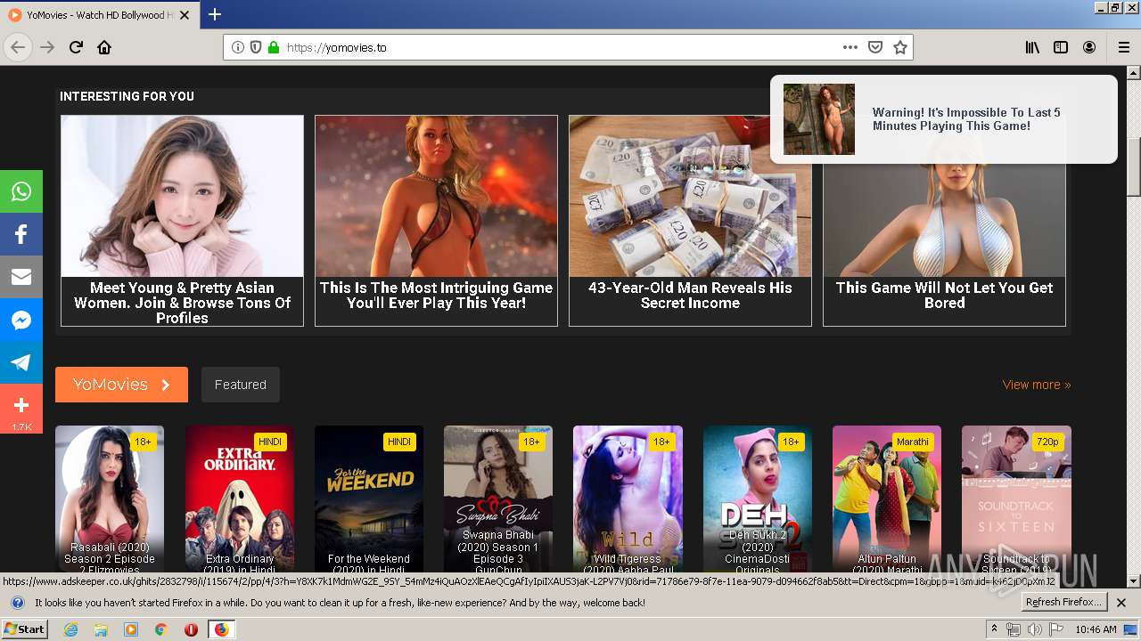
Task: Open tracking protection shield icon
Action: (256, 47)
